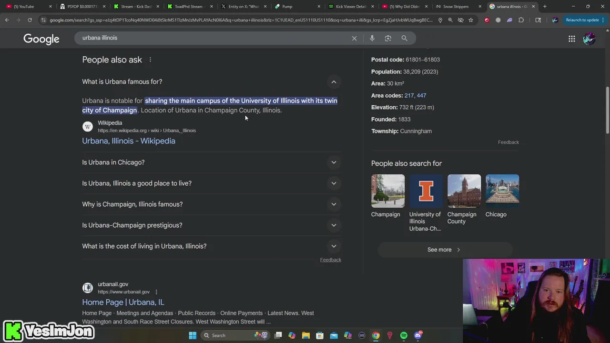Open the purple ghost browser extension
The width and height of the screenshot is (610, 343).
pyautogui.click(x=509, y=20)
